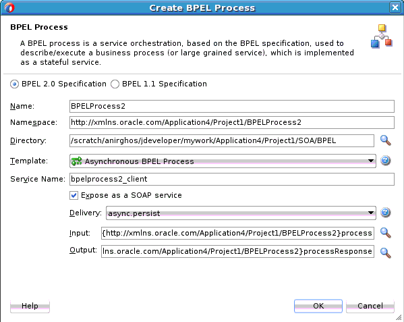This screenshot has height=322, width=404.
Task: Uncheck Expose as a SOAP service
Action: [74, 195]
